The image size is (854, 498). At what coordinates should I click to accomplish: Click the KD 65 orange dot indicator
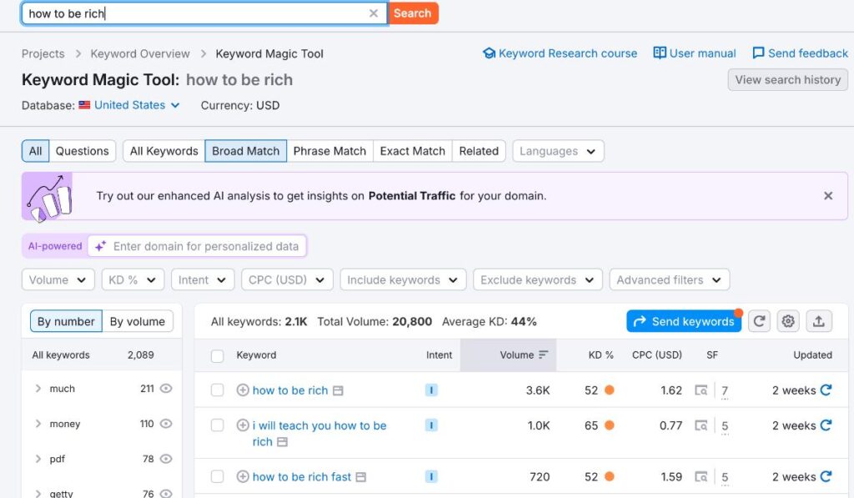click(610, 425)
